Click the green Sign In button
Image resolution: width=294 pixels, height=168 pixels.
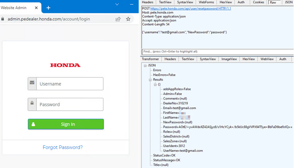pyautogui.click(x=66, y=124)
